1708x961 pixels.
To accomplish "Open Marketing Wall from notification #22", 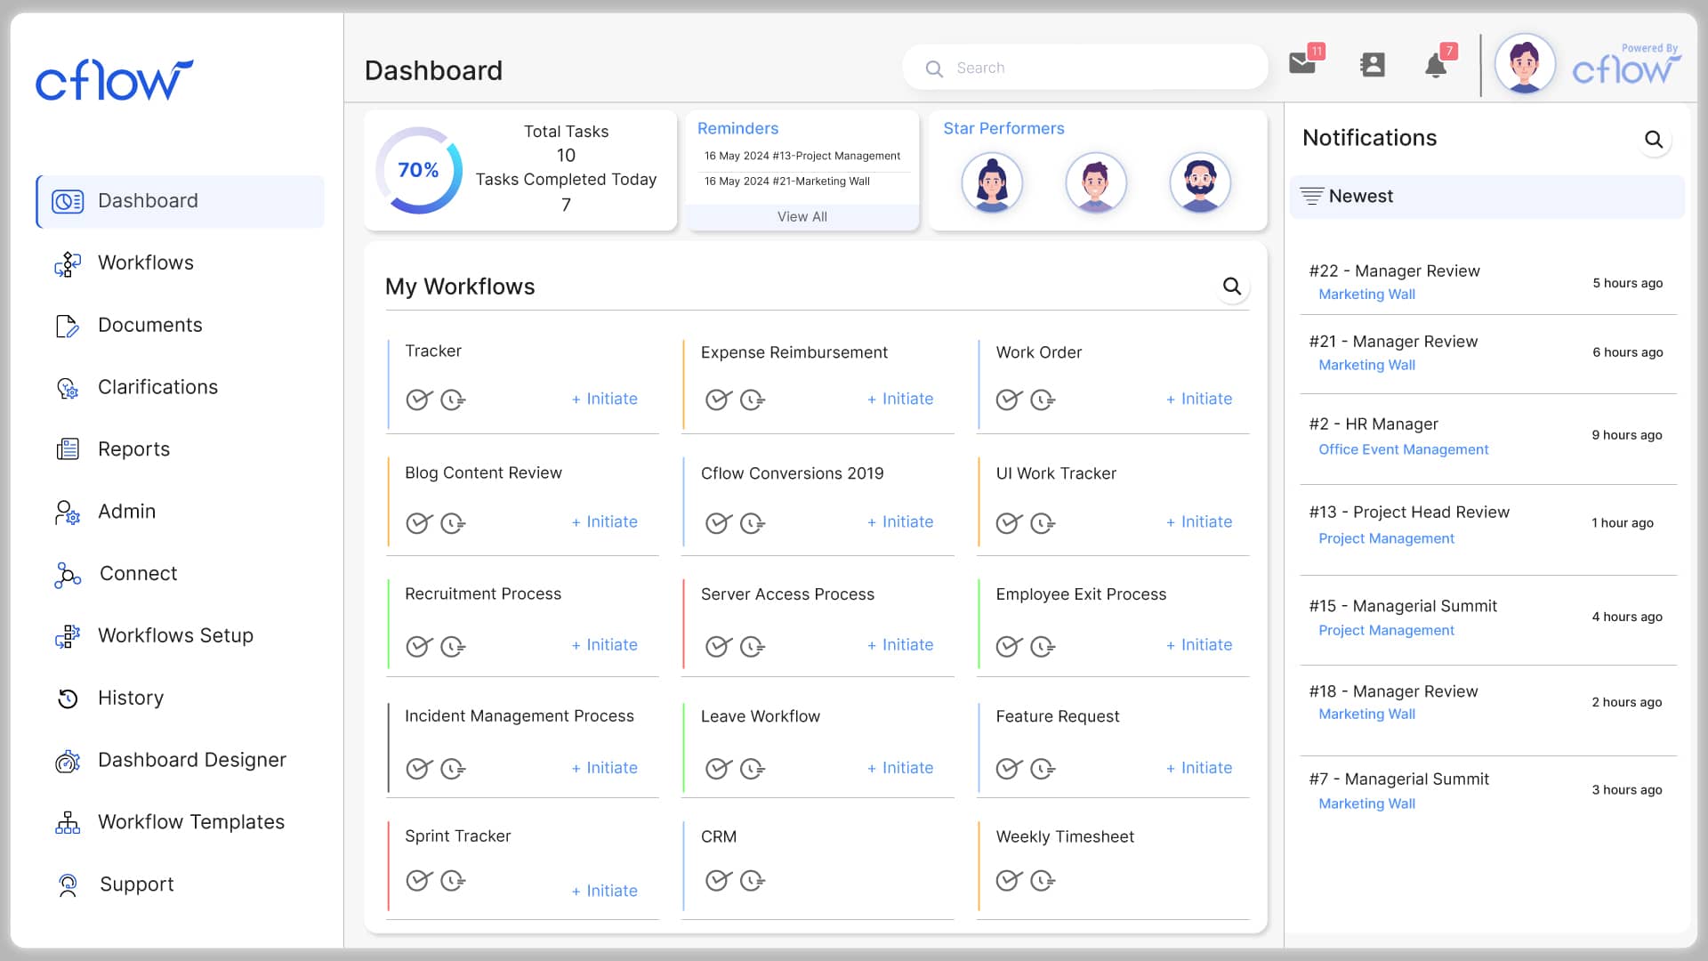I will (1367, 295).
